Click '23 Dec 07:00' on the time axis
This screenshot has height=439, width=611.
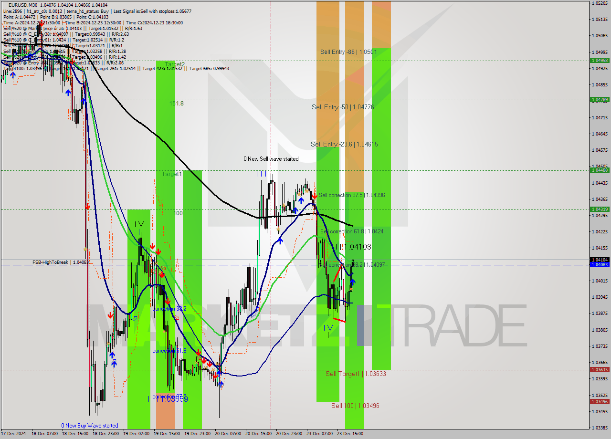(x=319, y=434)
